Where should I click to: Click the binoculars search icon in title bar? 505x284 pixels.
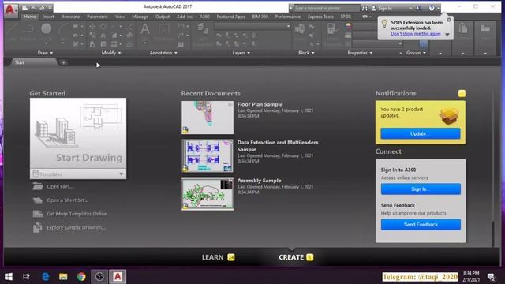(365, 9)
